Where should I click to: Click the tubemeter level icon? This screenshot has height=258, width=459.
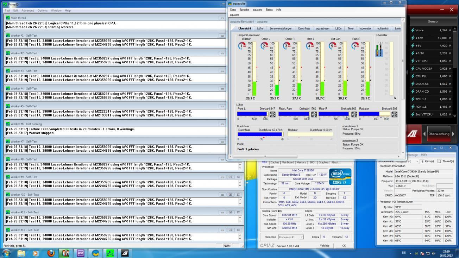pos(379,50)
